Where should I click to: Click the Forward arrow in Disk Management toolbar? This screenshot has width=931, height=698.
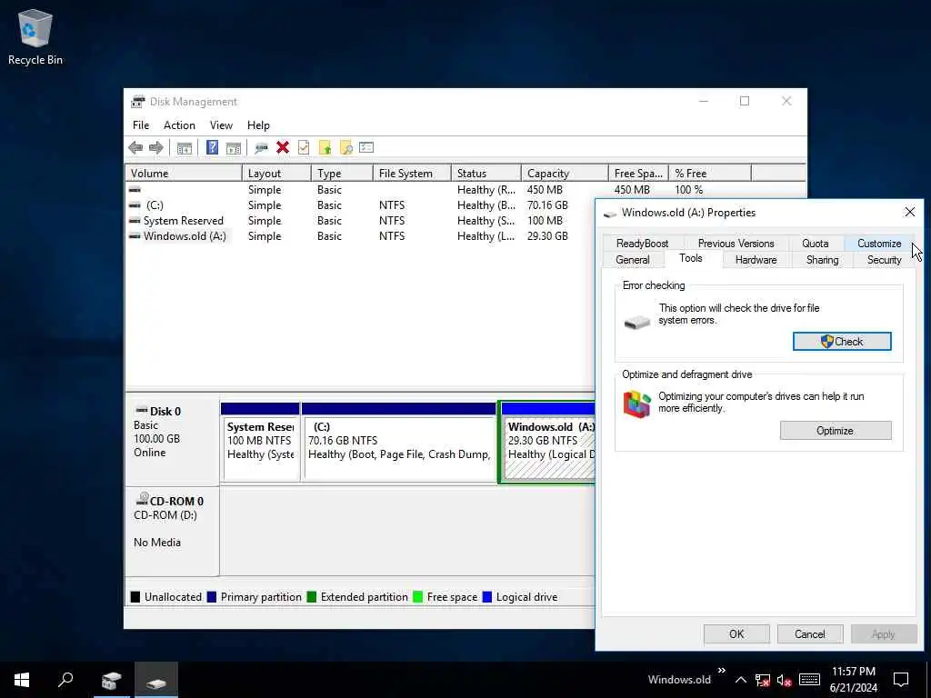pyautogui.click(x=156, y=148)
